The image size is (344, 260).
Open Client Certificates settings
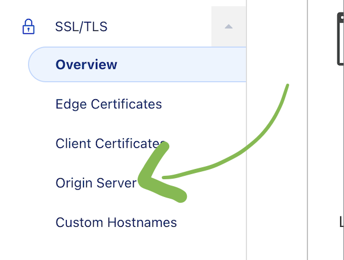(109, 143)
